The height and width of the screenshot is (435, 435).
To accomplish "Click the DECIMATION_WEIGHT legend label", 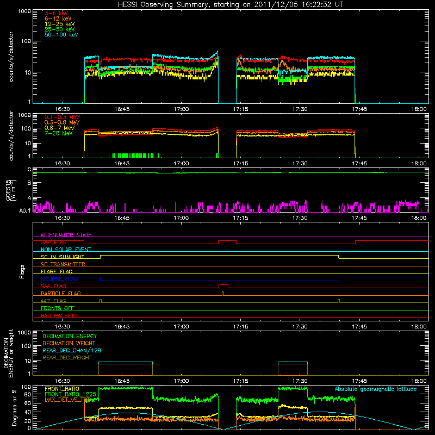I will 69,343.
